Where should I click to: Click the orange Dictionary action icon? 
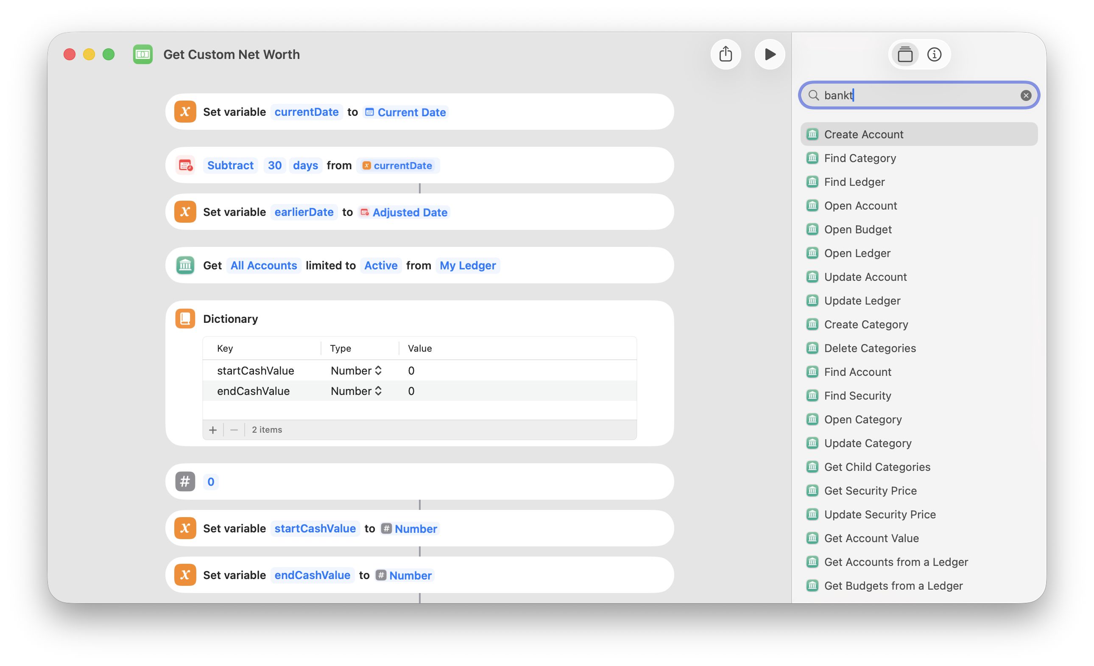pos(185,318)
